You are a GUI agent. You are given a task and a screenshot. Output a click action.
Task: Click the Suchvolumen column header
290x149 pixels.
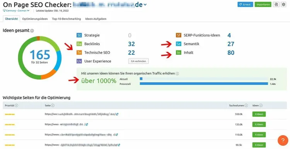(237, 105)
